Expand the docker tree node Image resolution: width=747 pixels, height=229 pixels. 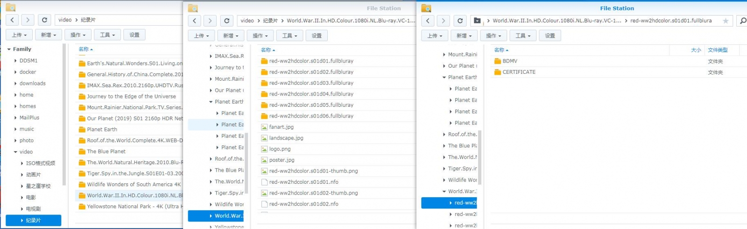point(15,72)
